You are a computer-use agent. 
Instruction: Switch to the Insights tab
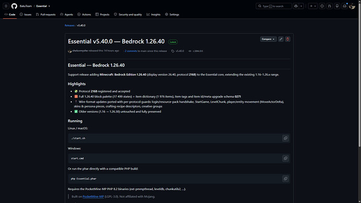pos(153,15)
